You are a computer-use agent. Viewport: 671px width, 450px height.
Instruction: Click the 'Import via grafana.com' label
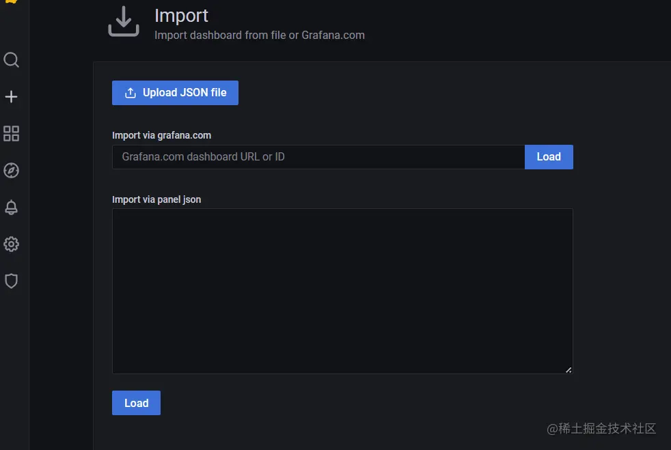click(x=161, y=135)
